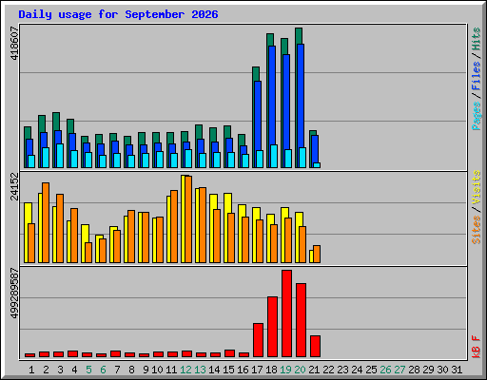Click day 8 on the x-axis
487x380 pixels.
pyautogui.click(x=131, y=370)
